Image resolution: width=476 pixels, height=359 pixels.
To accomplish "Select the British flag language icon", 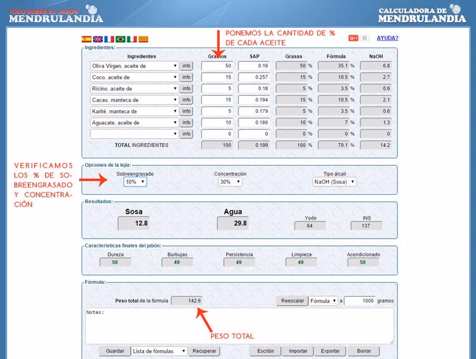I will click(x=98, y=39).
